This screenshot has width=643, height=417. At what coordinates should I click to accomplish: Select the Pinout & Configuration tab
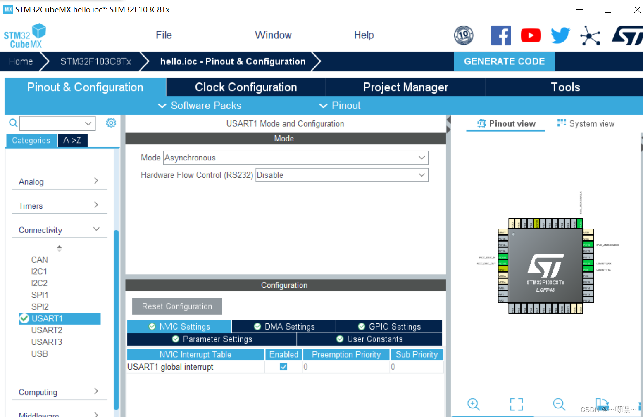[85, 87]
